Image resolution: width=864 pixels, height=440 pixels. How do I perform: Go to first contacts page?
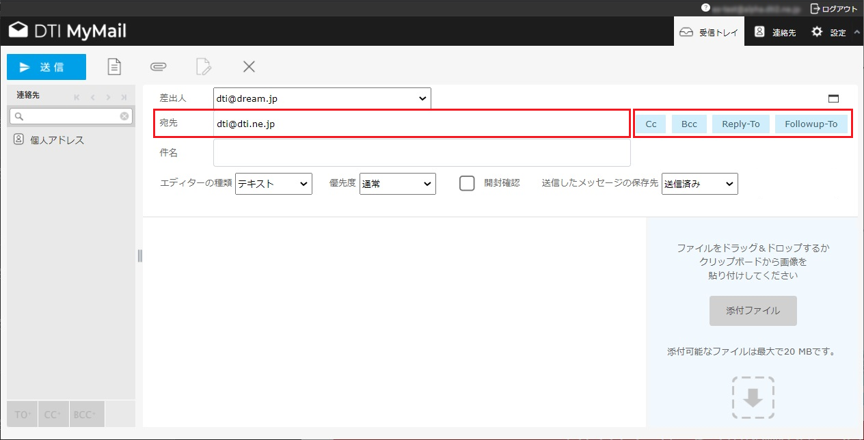77,97
